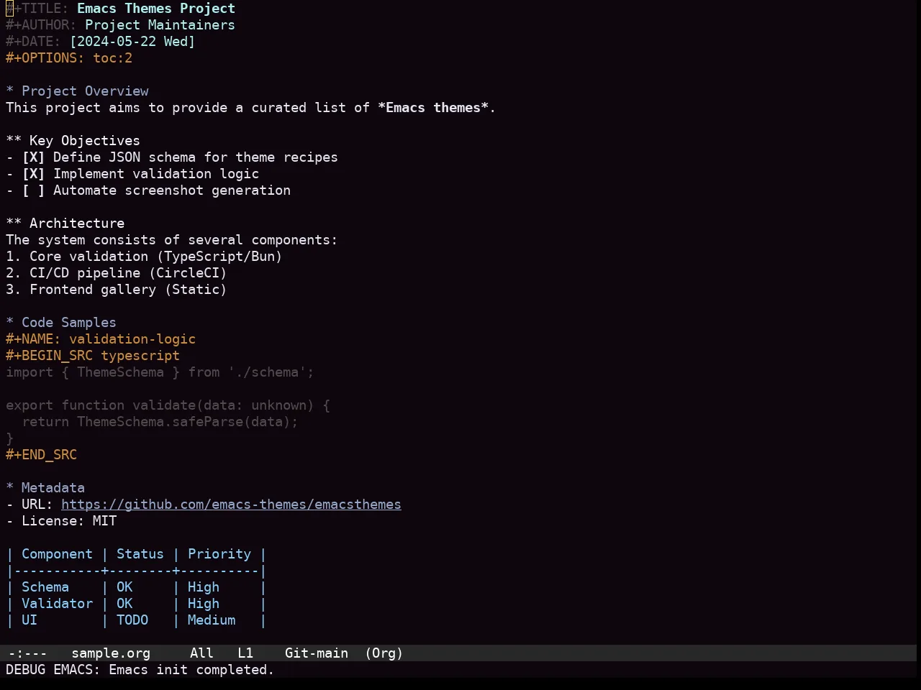Click the Status table header cell
This screenshot has height=690, width=921.
click(140, 554)
